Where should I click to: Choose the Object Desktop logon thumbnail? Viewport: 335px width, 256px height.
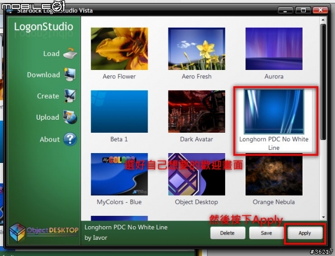point(197,174)
